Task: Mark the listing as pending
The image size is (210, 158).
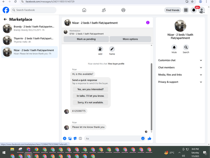Action: pyautogui.click(x=86, y=39)
